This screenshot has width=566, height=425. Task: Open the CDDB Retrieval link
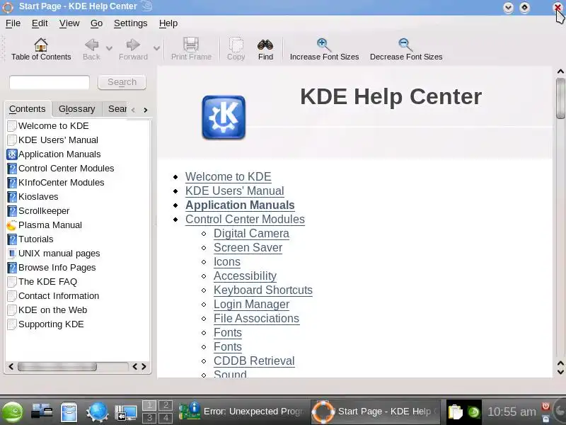[x=254, y=361]
